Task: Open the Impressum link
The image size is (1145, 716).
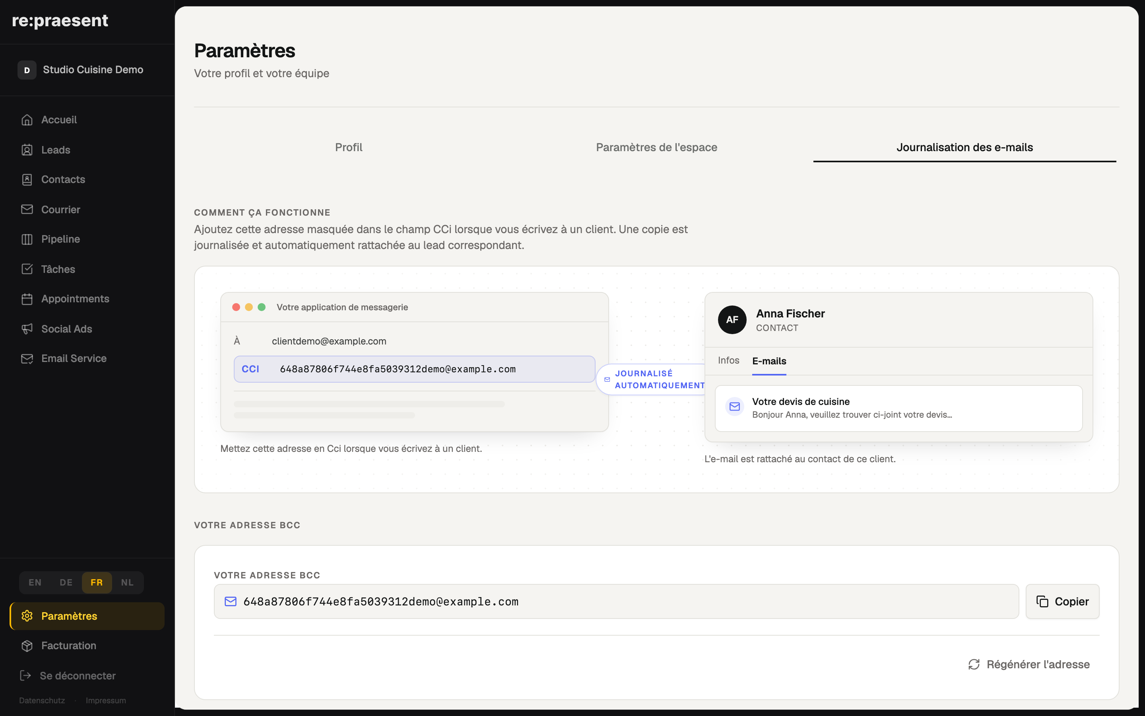Action: (106, 700)
